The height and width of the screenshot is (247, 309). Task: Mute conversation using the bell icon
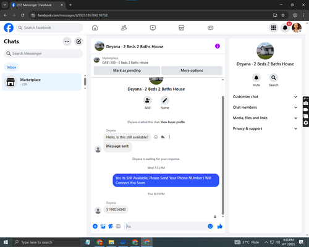click(x=256, y=78)
